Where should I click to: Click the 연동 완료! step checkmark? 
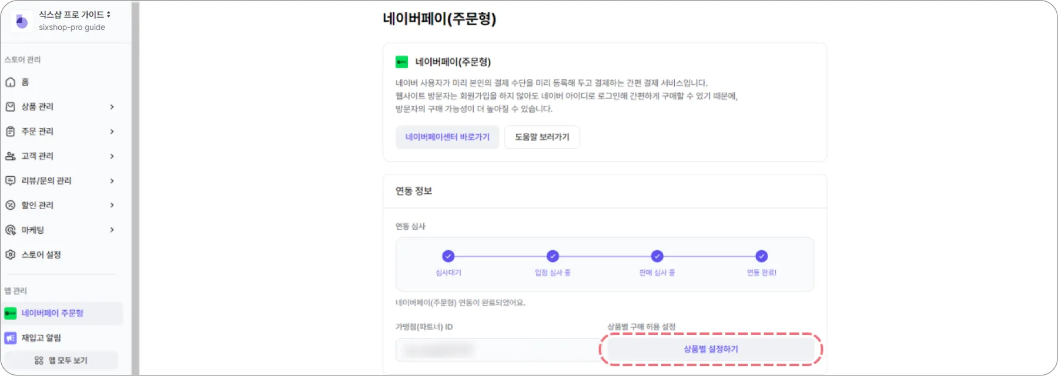click(762, 256)
